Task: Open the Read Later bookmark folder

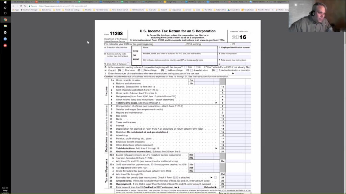Action: (x=151, y=10)
